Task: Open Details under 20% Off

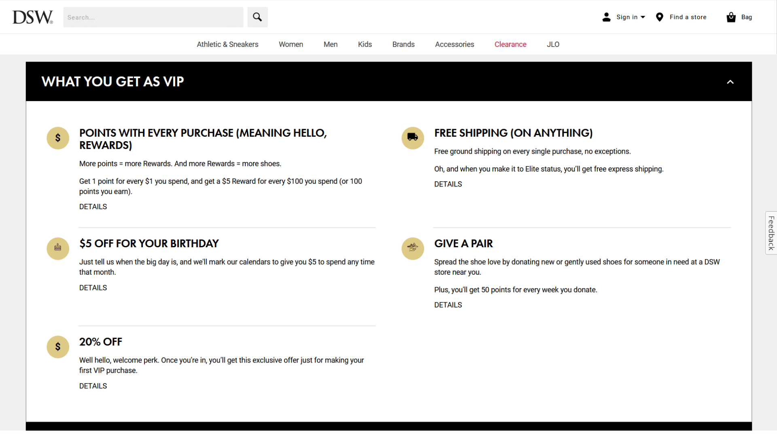Action: click(x=93, y=386)
